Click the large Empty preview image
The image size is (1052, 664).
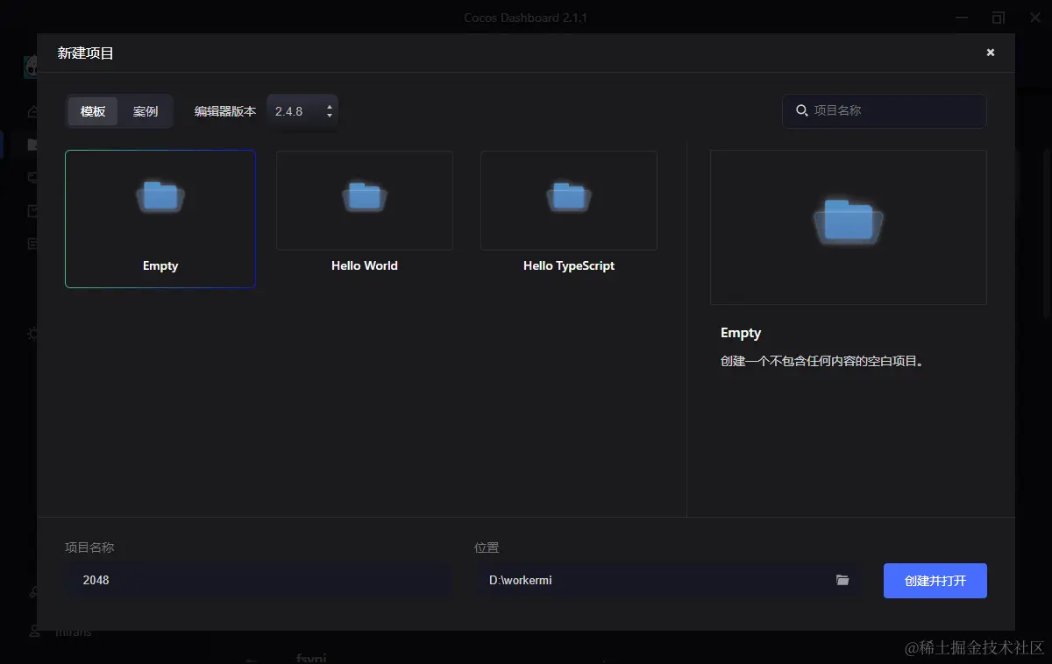tap(849, 227)
